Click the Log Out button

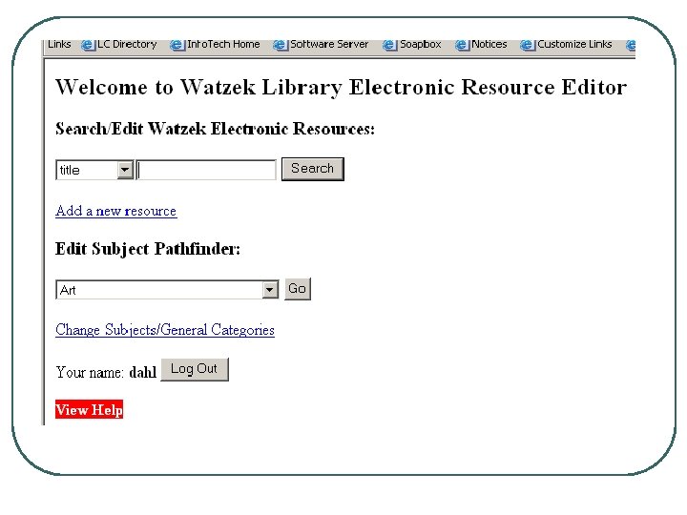pos(195,369)
